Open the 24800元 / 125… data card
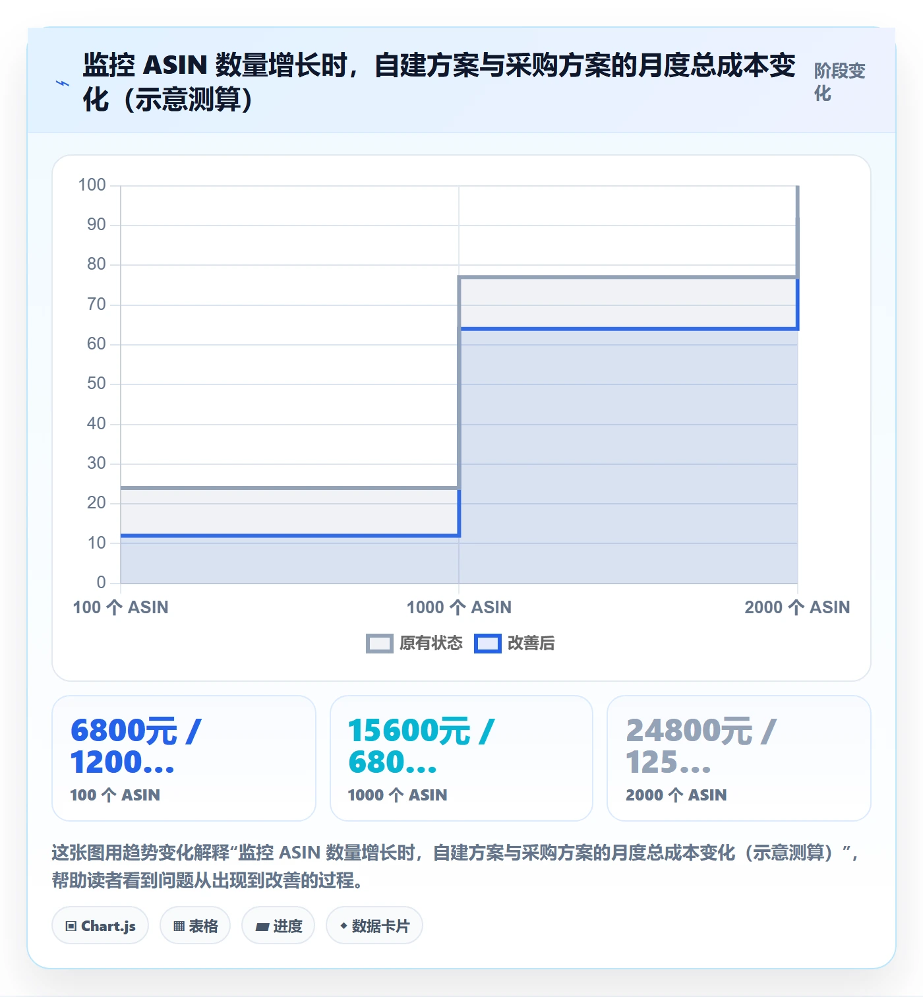Image resolution: width=923 pixels, height=997 pixels. pos(739,758)
